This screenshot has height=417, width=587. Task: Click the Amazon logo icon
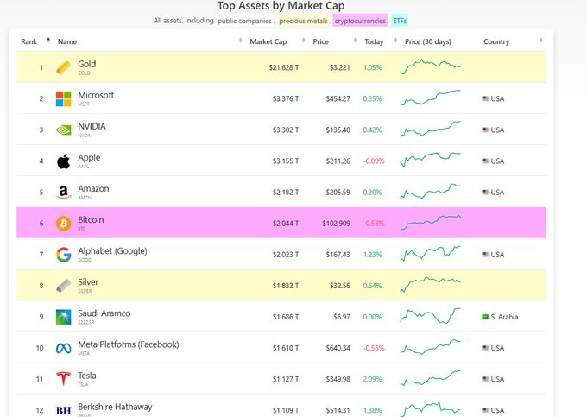(64, 192)
